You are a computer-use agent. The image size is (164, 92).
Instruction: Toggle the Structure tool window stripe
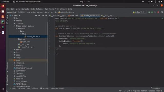tap(7, 67)
